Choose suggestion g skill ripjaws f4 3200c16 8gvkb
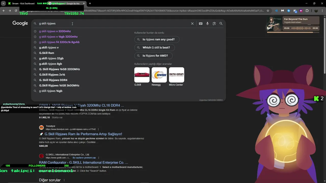 point(59,42)
